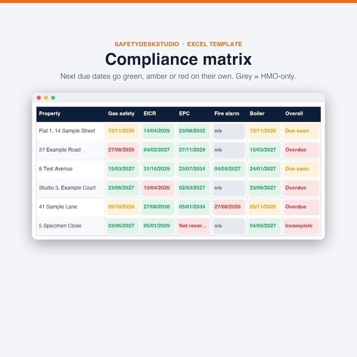Select EICR date 31/10/2029

[x=158, y=169]
